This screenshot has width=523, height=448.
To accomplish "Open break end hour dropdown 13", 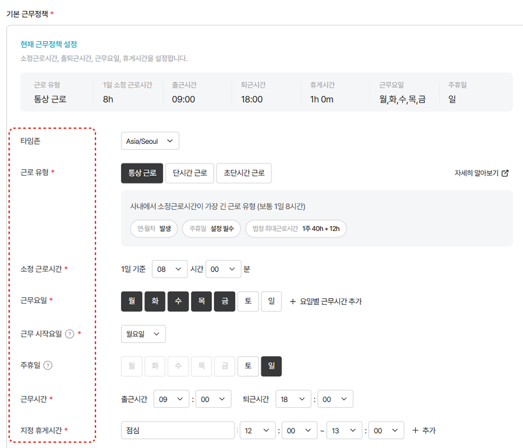I will [x=344, y=430].
